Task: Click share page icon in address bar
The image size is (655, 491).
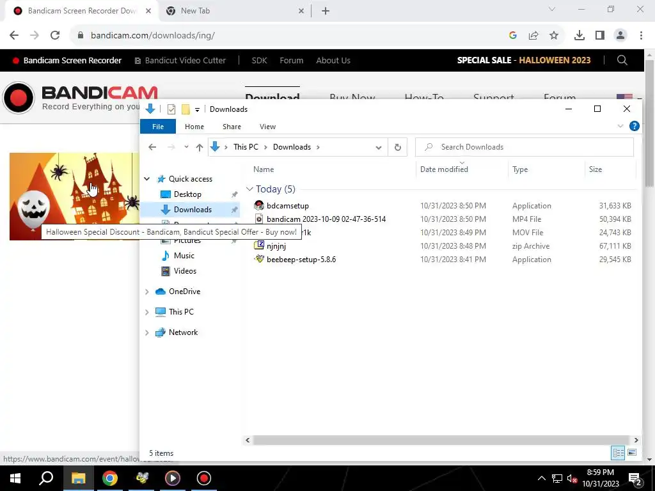Action: pyautogui.click(x=533, y=36)
